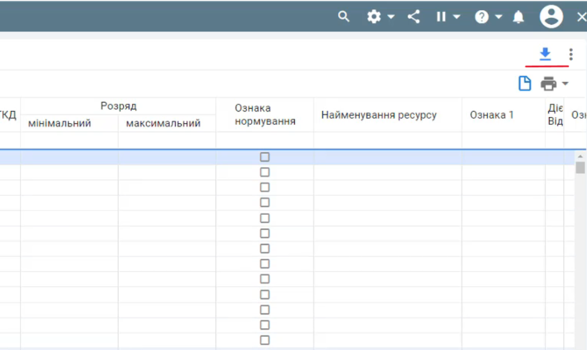Expand the pause dropdown arrow
The width and height of the screenshot is (587, 350).
tap(457, 17)
